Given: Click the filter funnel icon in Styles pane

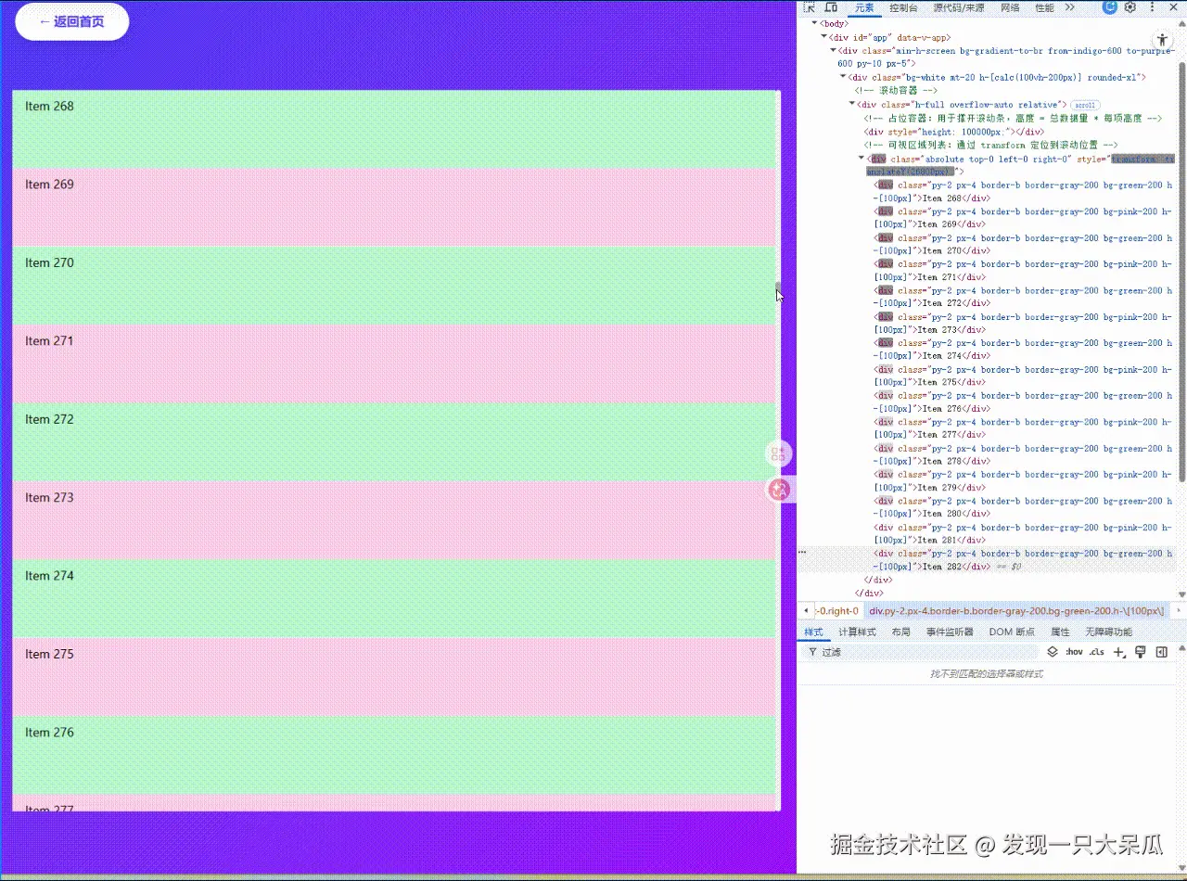Looking at the screenshot, I should (810, 651).
